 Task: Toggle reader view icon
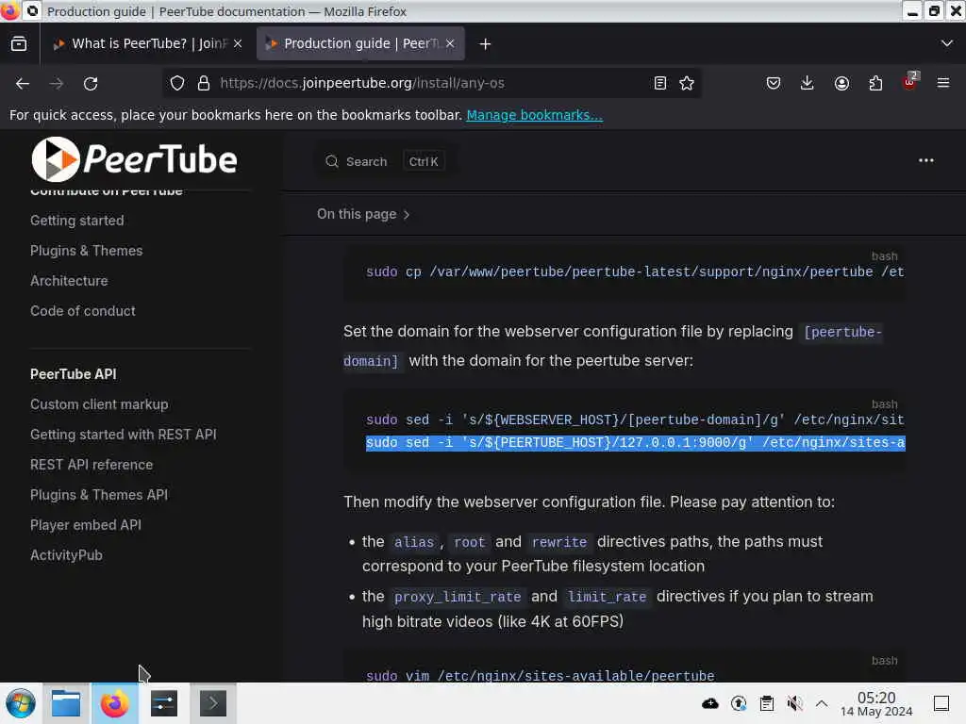click(659, 83)
